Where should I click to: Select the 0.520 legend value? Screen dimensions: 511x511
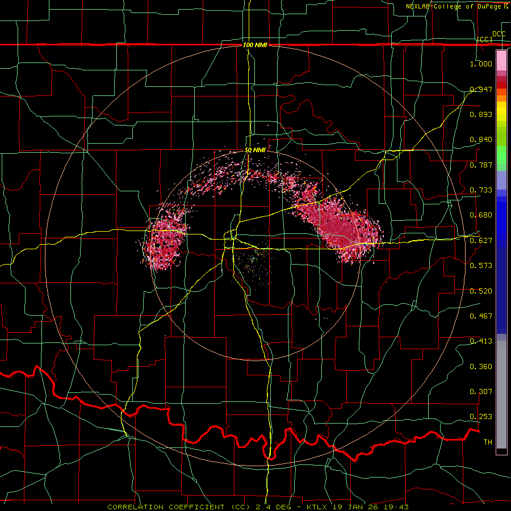(x=481, y=291)
